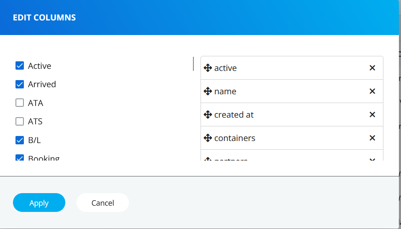Viewport: 401px width, 229px height.
Task: Delete the 'created at' column entry
Action: click(372, 115)
